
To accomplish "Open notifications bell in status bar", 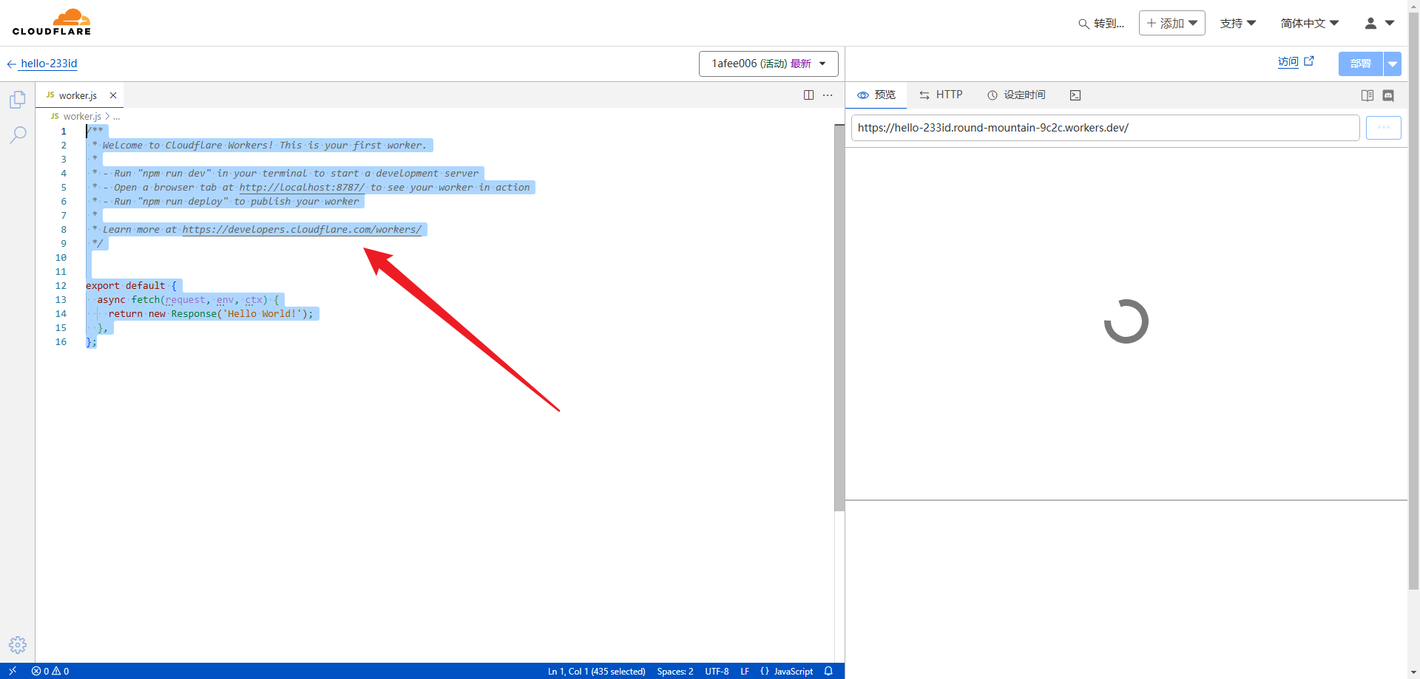I will (828, 671).
